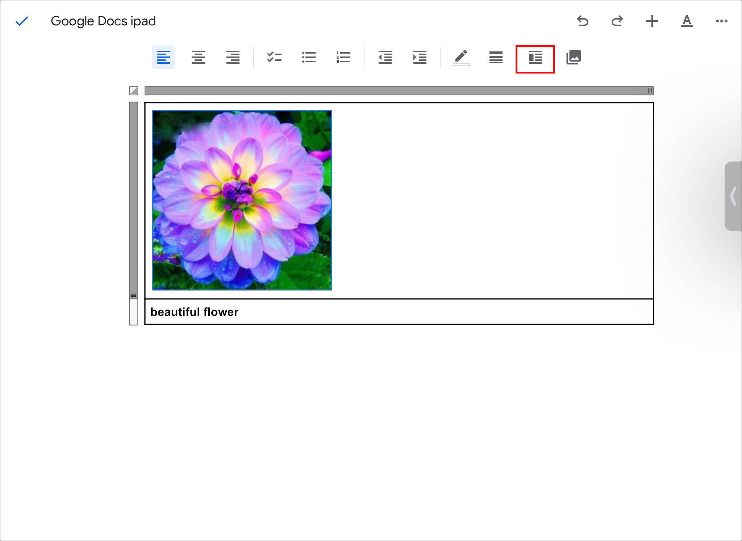Increase paragraph indent

[420, 57]
